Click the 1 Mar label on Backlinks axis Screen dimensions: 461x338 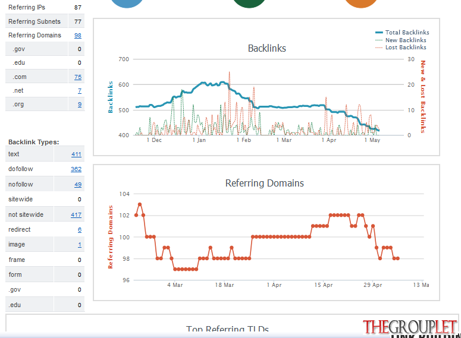point(284,140)
